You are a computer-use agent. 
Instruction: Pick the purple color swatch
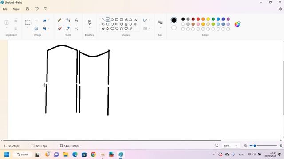tap(228, 19)
